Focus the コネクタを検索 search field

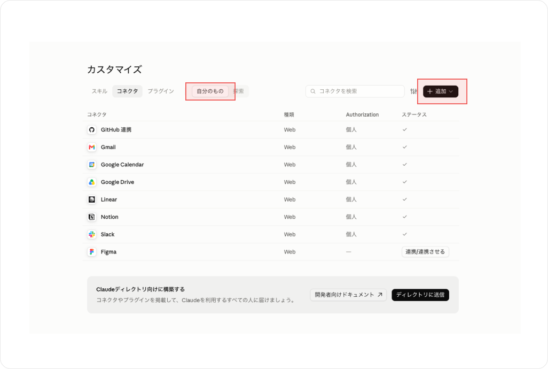tap(355, 91)
